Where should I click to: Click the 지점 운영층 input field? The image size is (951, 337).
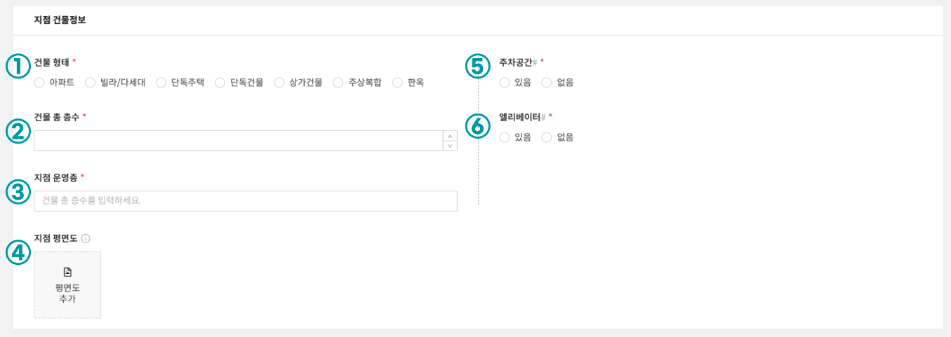point(245,201)
